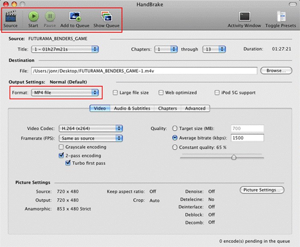Click the Source clapperboard icon

click(10, 17)
